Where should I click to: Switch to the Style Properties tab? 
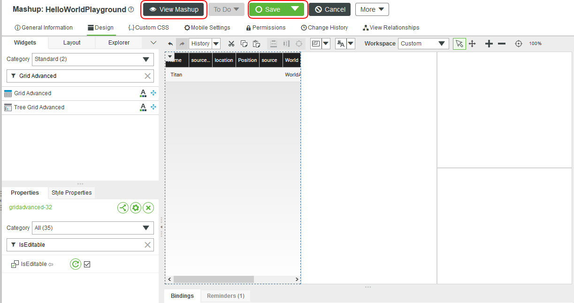71,193
